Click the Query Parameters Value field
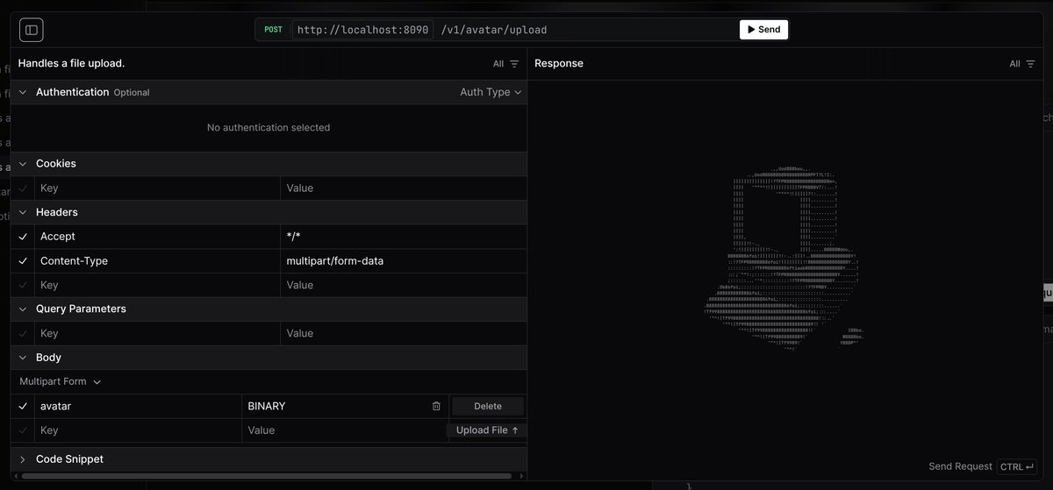1053x490 pixels. tap(404, 333)
